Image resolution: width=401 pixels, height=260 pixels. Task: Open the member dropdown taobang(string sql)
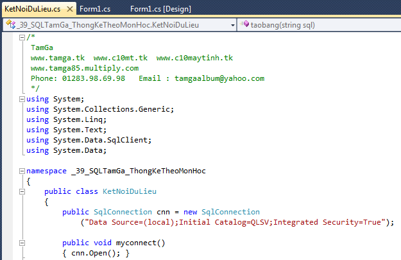pos(319,25)
